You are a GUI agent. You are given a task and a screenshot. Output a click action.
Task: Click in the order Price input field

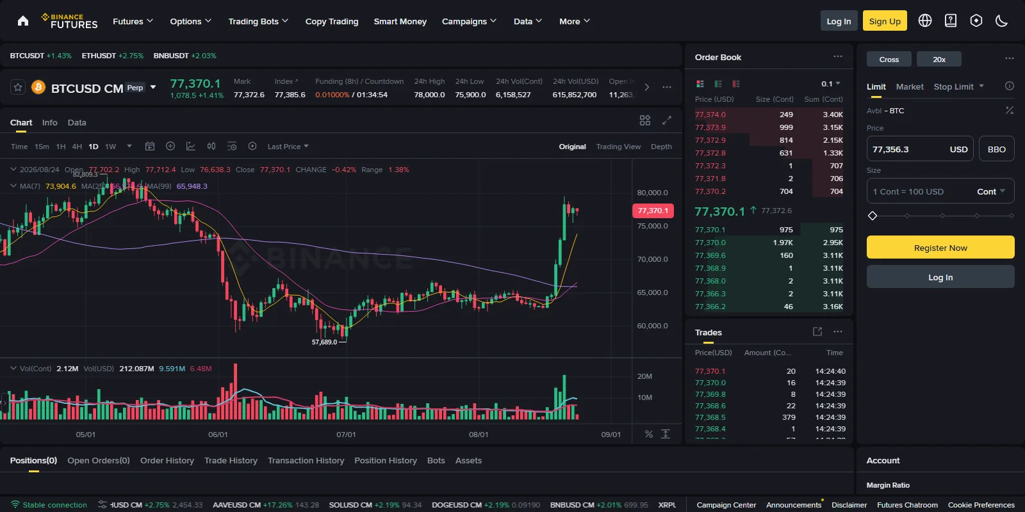click(920, 148)
